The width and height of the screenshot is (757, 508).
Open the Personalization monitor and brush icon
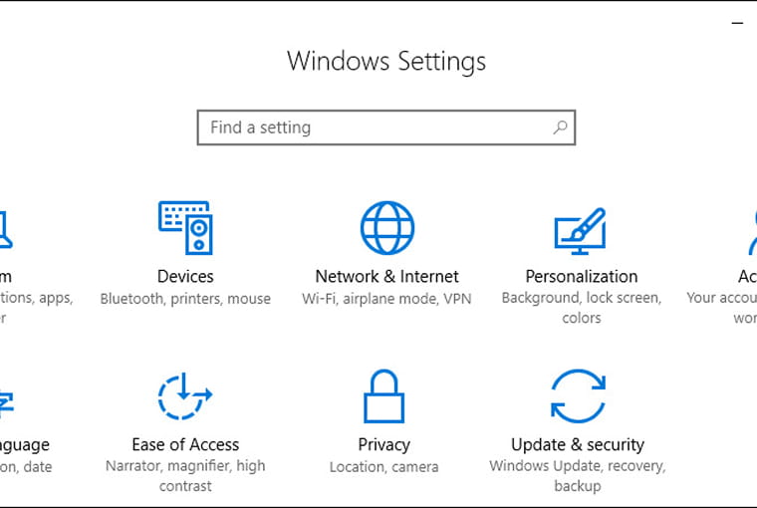580,230
